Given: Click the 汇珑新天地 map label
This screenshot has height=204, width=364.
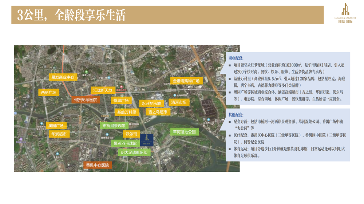Looking at the screenshot, I should [103, 90].
